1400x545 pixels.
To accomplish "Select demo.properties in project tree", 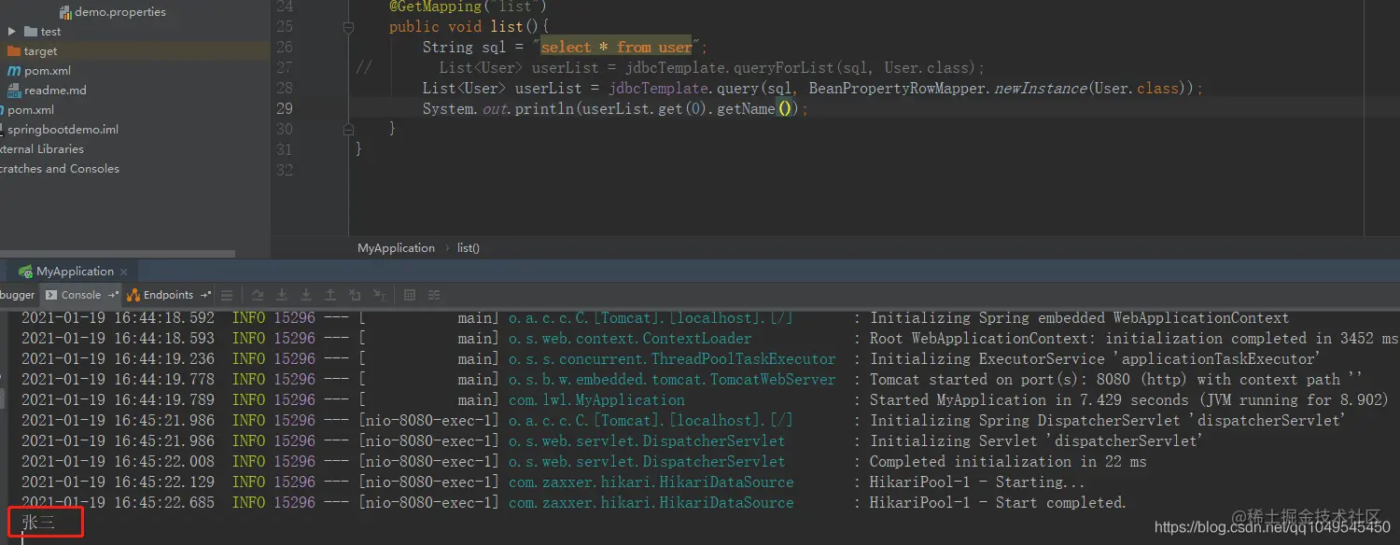I will coord(120,12).
